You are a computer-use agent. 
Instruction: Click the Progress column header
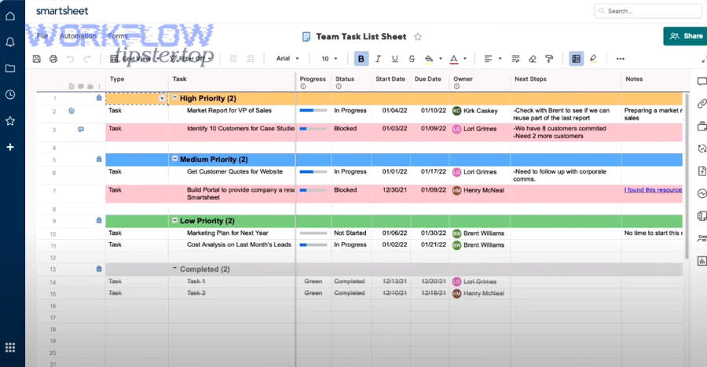click(313, 79)
